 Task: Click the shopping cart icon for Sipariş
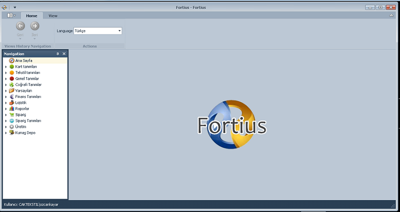(x=11, y=115)
